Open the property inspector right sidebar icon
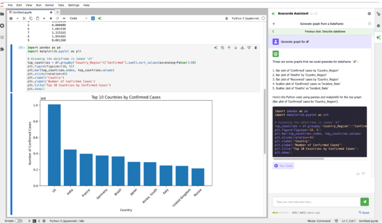 point(378,14)
